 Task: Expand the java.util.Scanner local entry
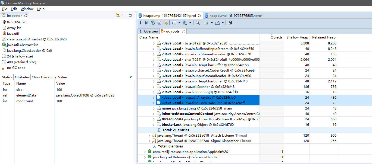[154, 86]
